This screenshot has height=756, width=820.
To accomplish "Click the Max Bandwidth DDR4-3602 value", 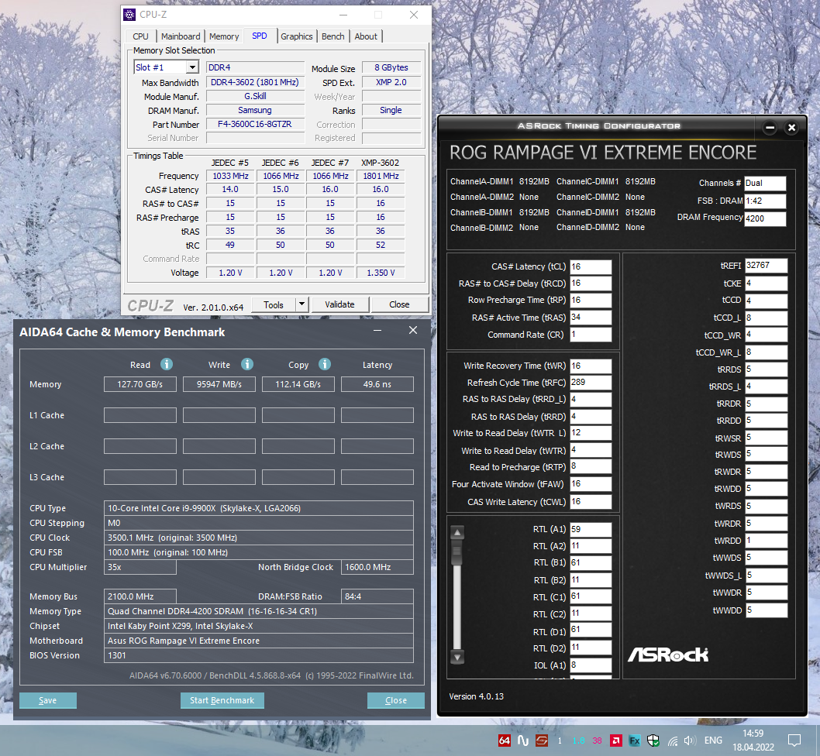I will pos(255,82).
